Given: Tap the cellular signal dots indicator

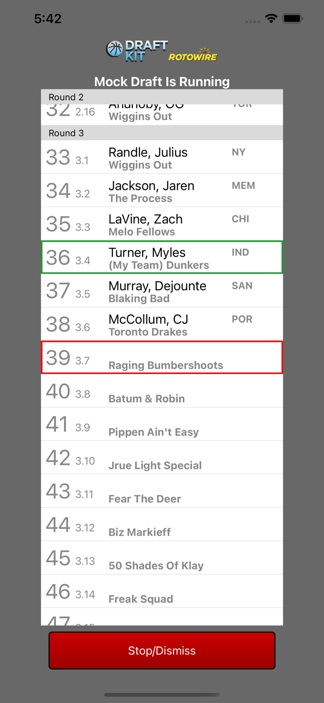Looking at the screenshot, I should pos(253,21).
